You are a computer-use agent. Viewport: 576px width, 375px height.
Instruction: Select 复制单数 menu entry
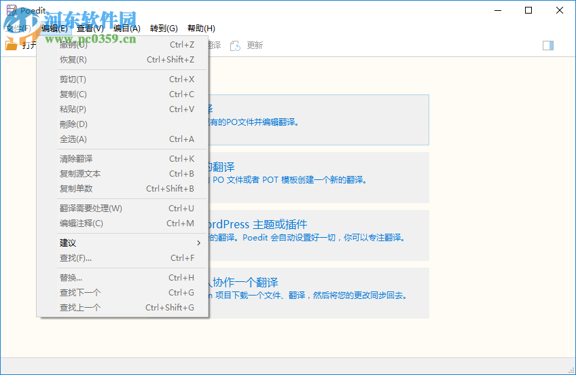[123, 188]
